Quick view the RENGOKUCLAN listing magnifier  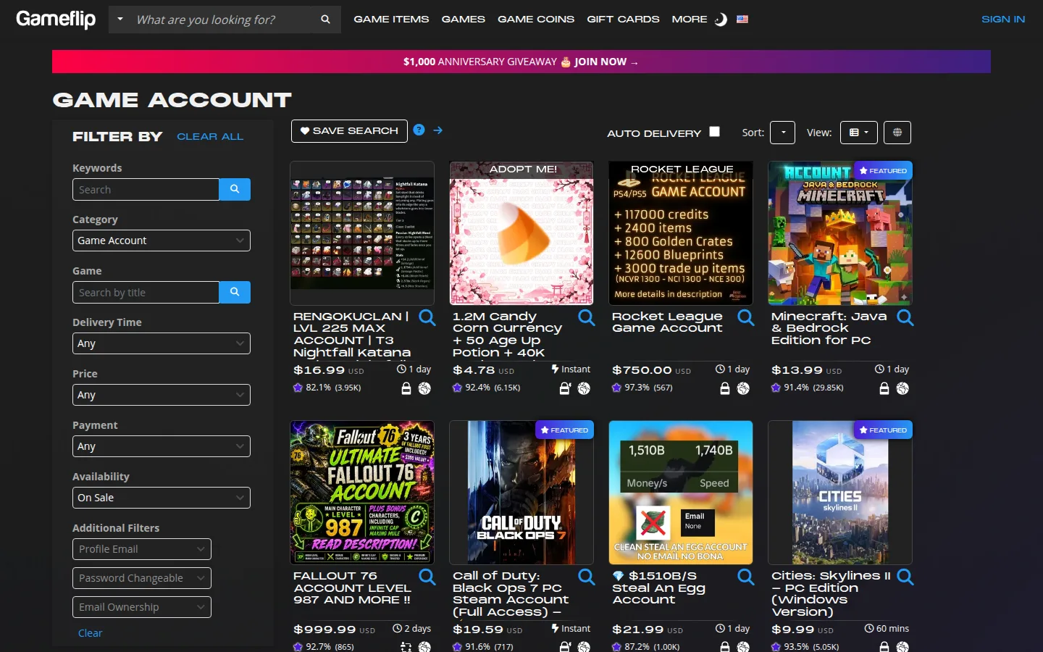click(x=427, y=317)
